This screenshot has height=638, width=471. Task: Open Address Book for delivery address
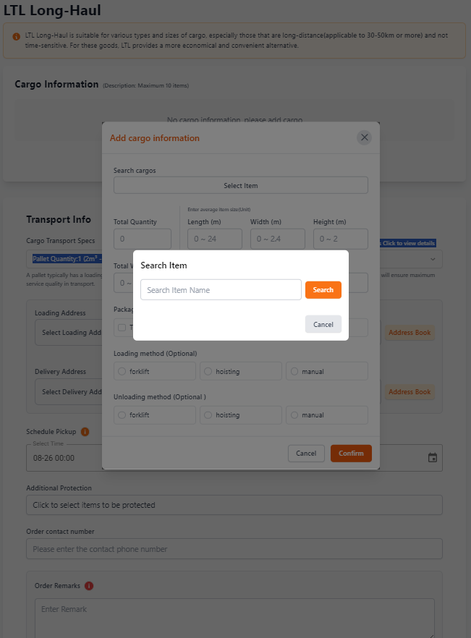point(410,392)
